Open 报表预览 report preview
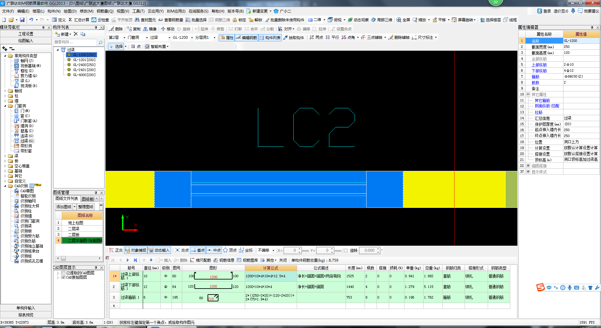The height and width of the screenshot is (328, 601). (x=26, y=315)
